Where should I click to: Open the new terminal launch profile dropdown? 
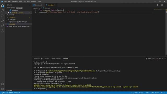pos(155,58)
